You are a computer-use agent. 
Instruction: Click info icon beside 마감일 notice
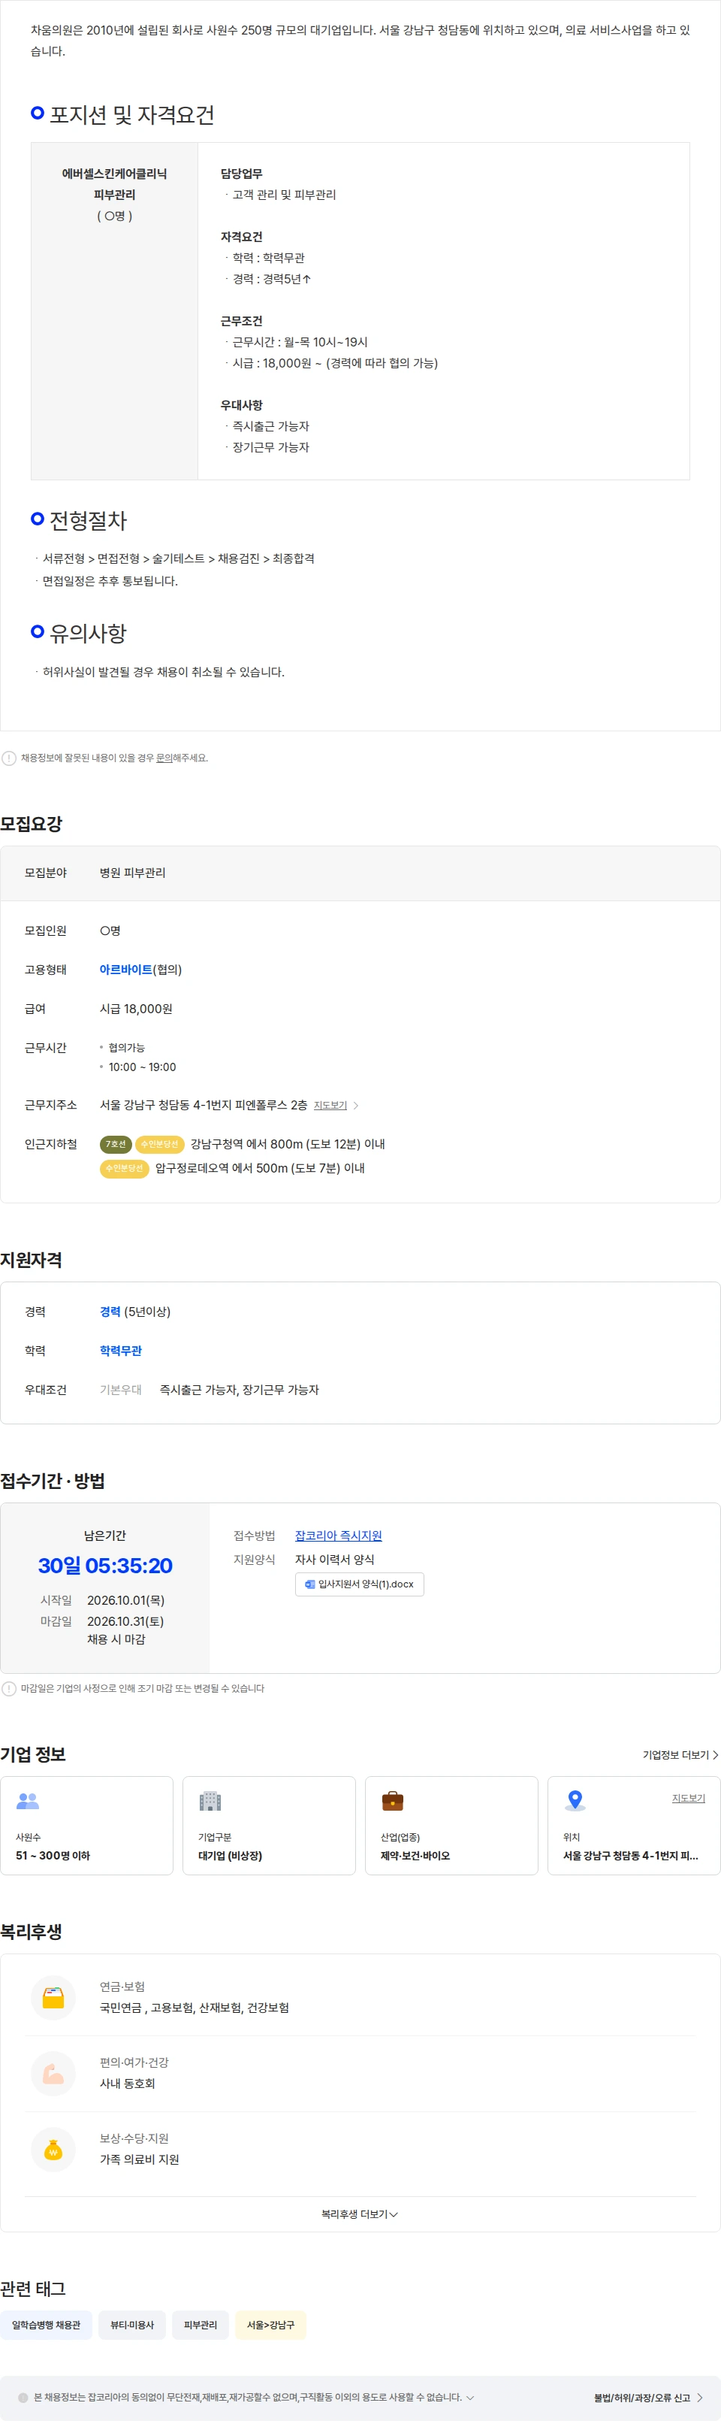point(8,1689)
